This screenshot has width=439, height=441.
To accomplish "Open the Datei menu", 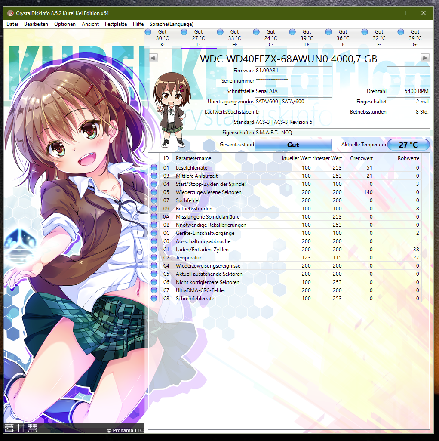I will click(12, 24).
